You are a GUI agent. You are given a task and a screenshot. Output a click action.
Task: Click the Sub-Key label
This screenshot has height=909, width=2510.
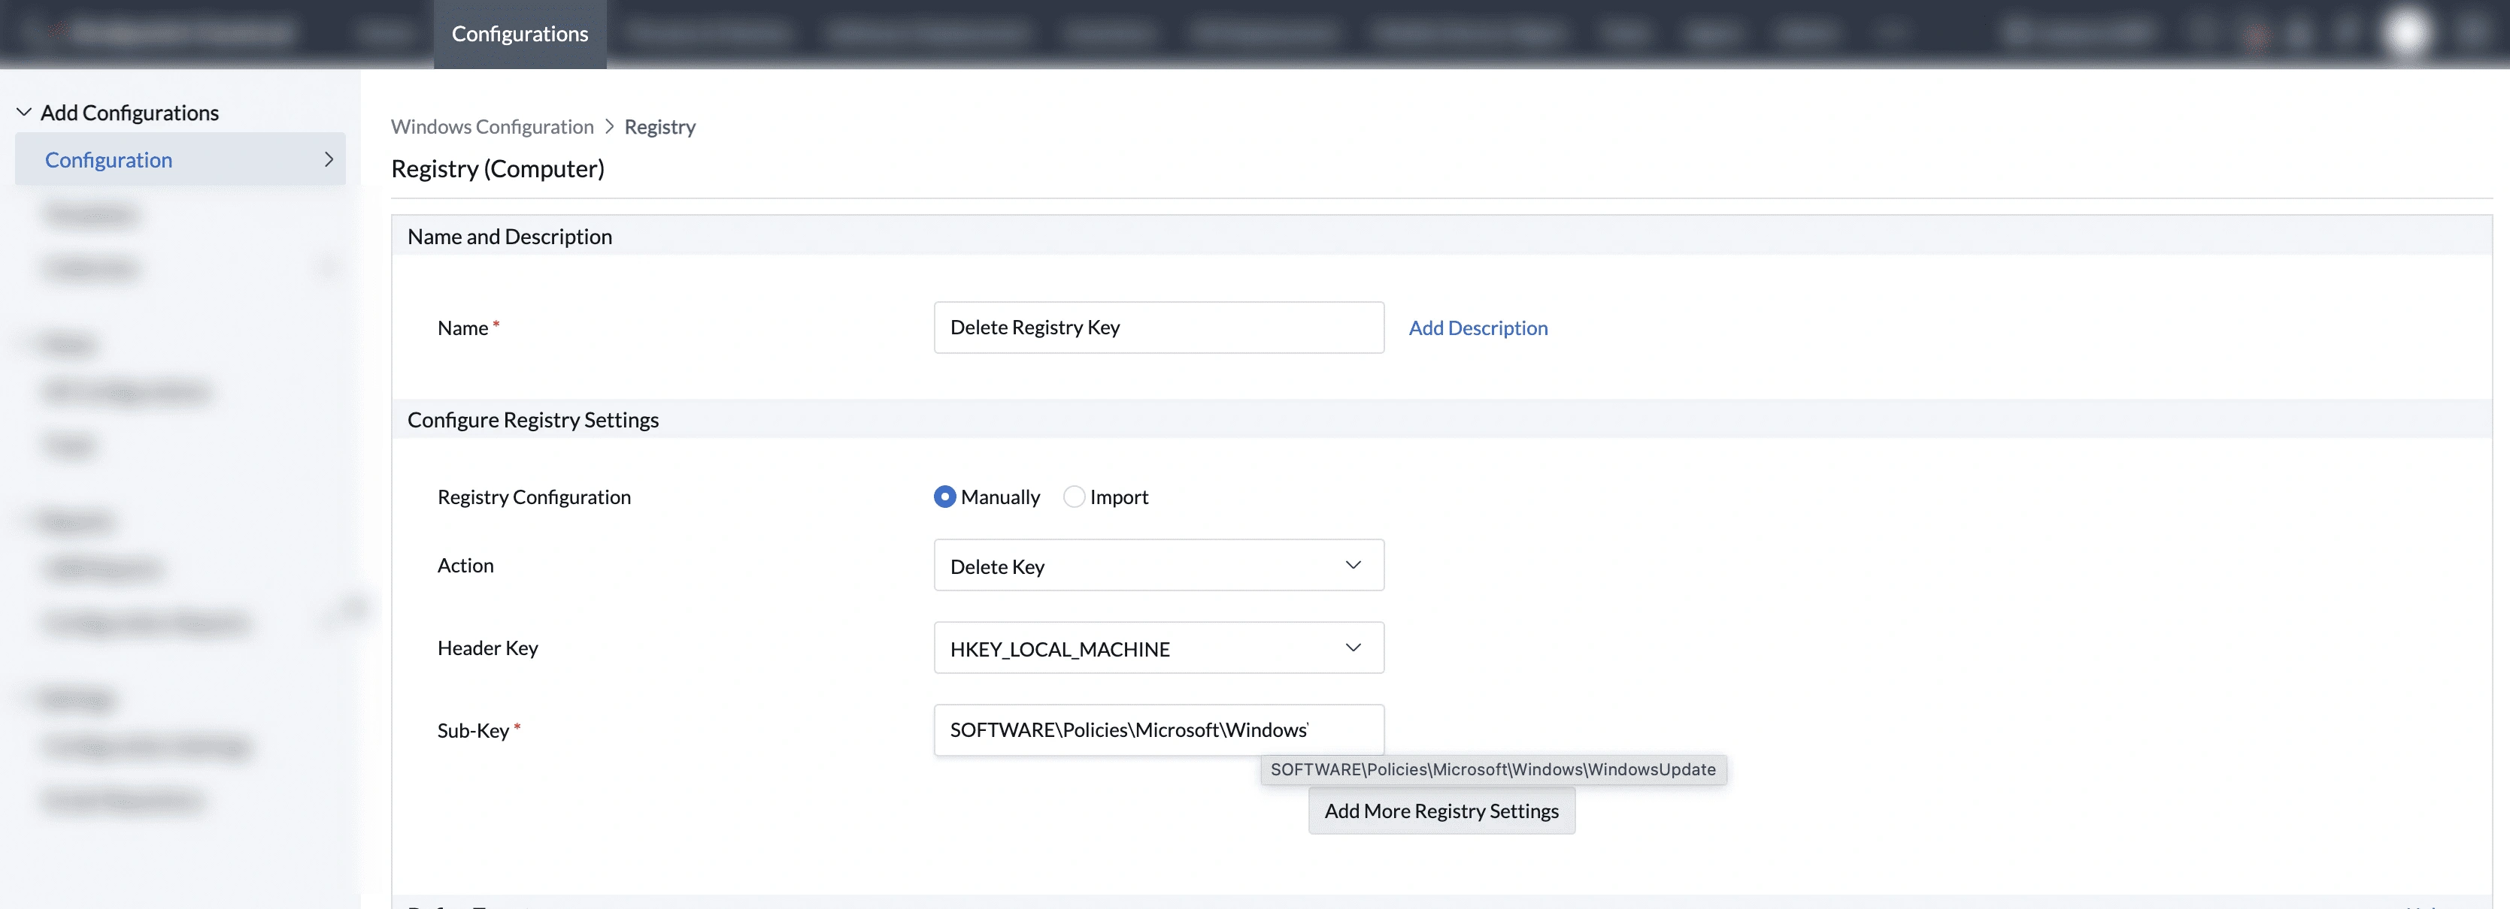[x=474, y=730]
